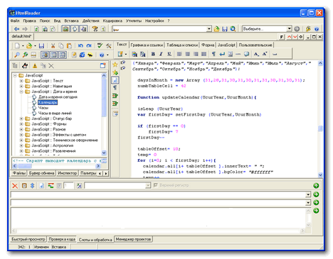Click the blue Back arrow icon

[x=16, y=29]
